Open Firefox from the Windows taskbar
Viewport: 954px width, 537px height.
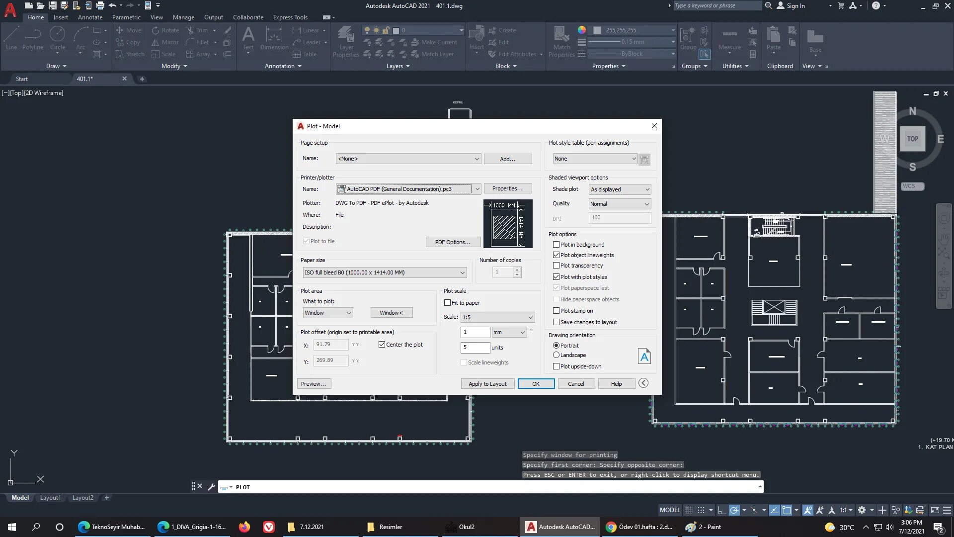[x=244, y=527]
